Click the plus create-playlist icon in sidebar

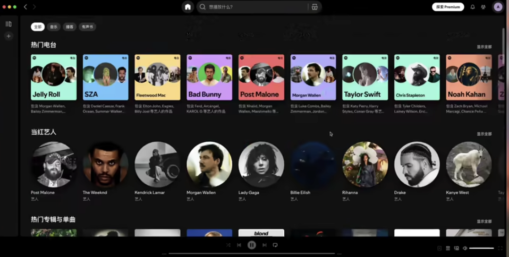coord(8,36)
